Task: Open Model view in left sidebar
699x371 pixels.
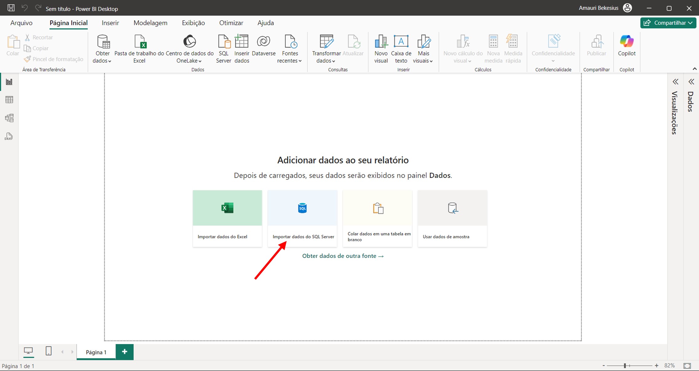Action: (x=9, y=118)
